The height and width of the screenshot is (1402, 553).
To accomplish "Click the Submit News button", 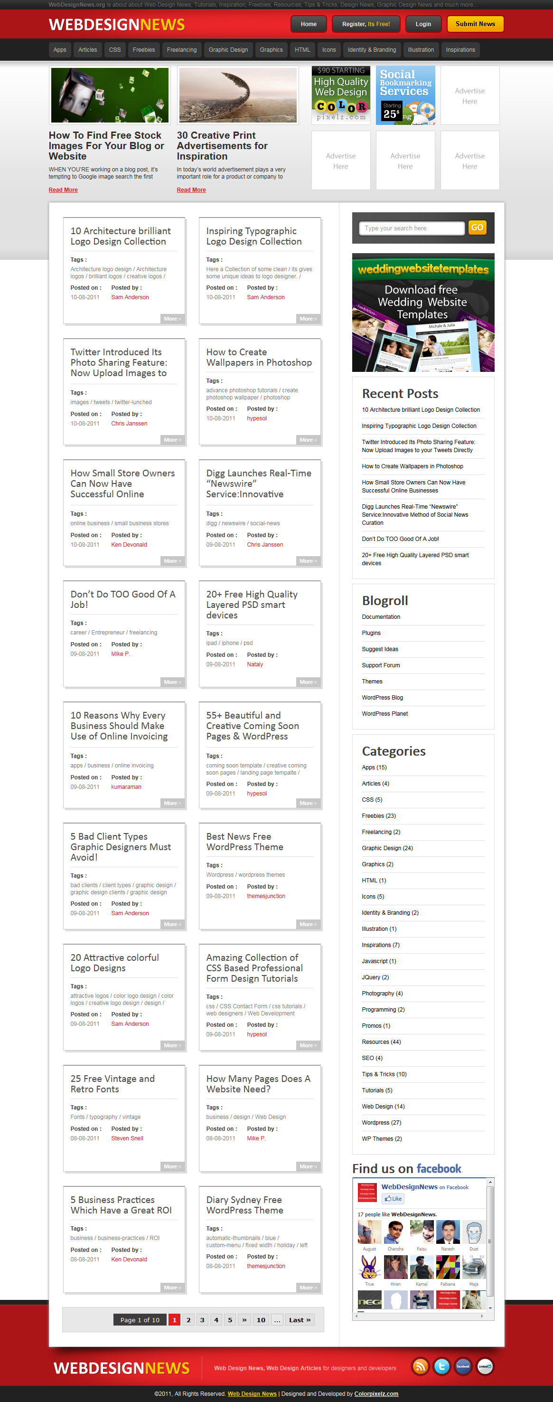I will pyautogui.click(x=475, y=24).
